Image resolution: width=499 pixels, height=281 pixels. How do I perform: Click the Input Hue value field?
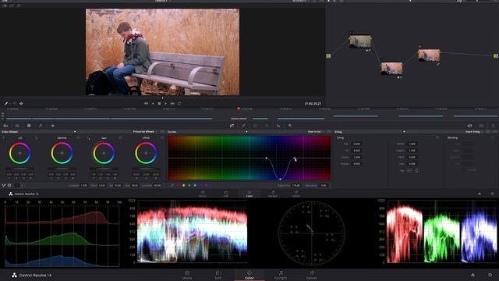pyautogui.click(x=296, y=185)
